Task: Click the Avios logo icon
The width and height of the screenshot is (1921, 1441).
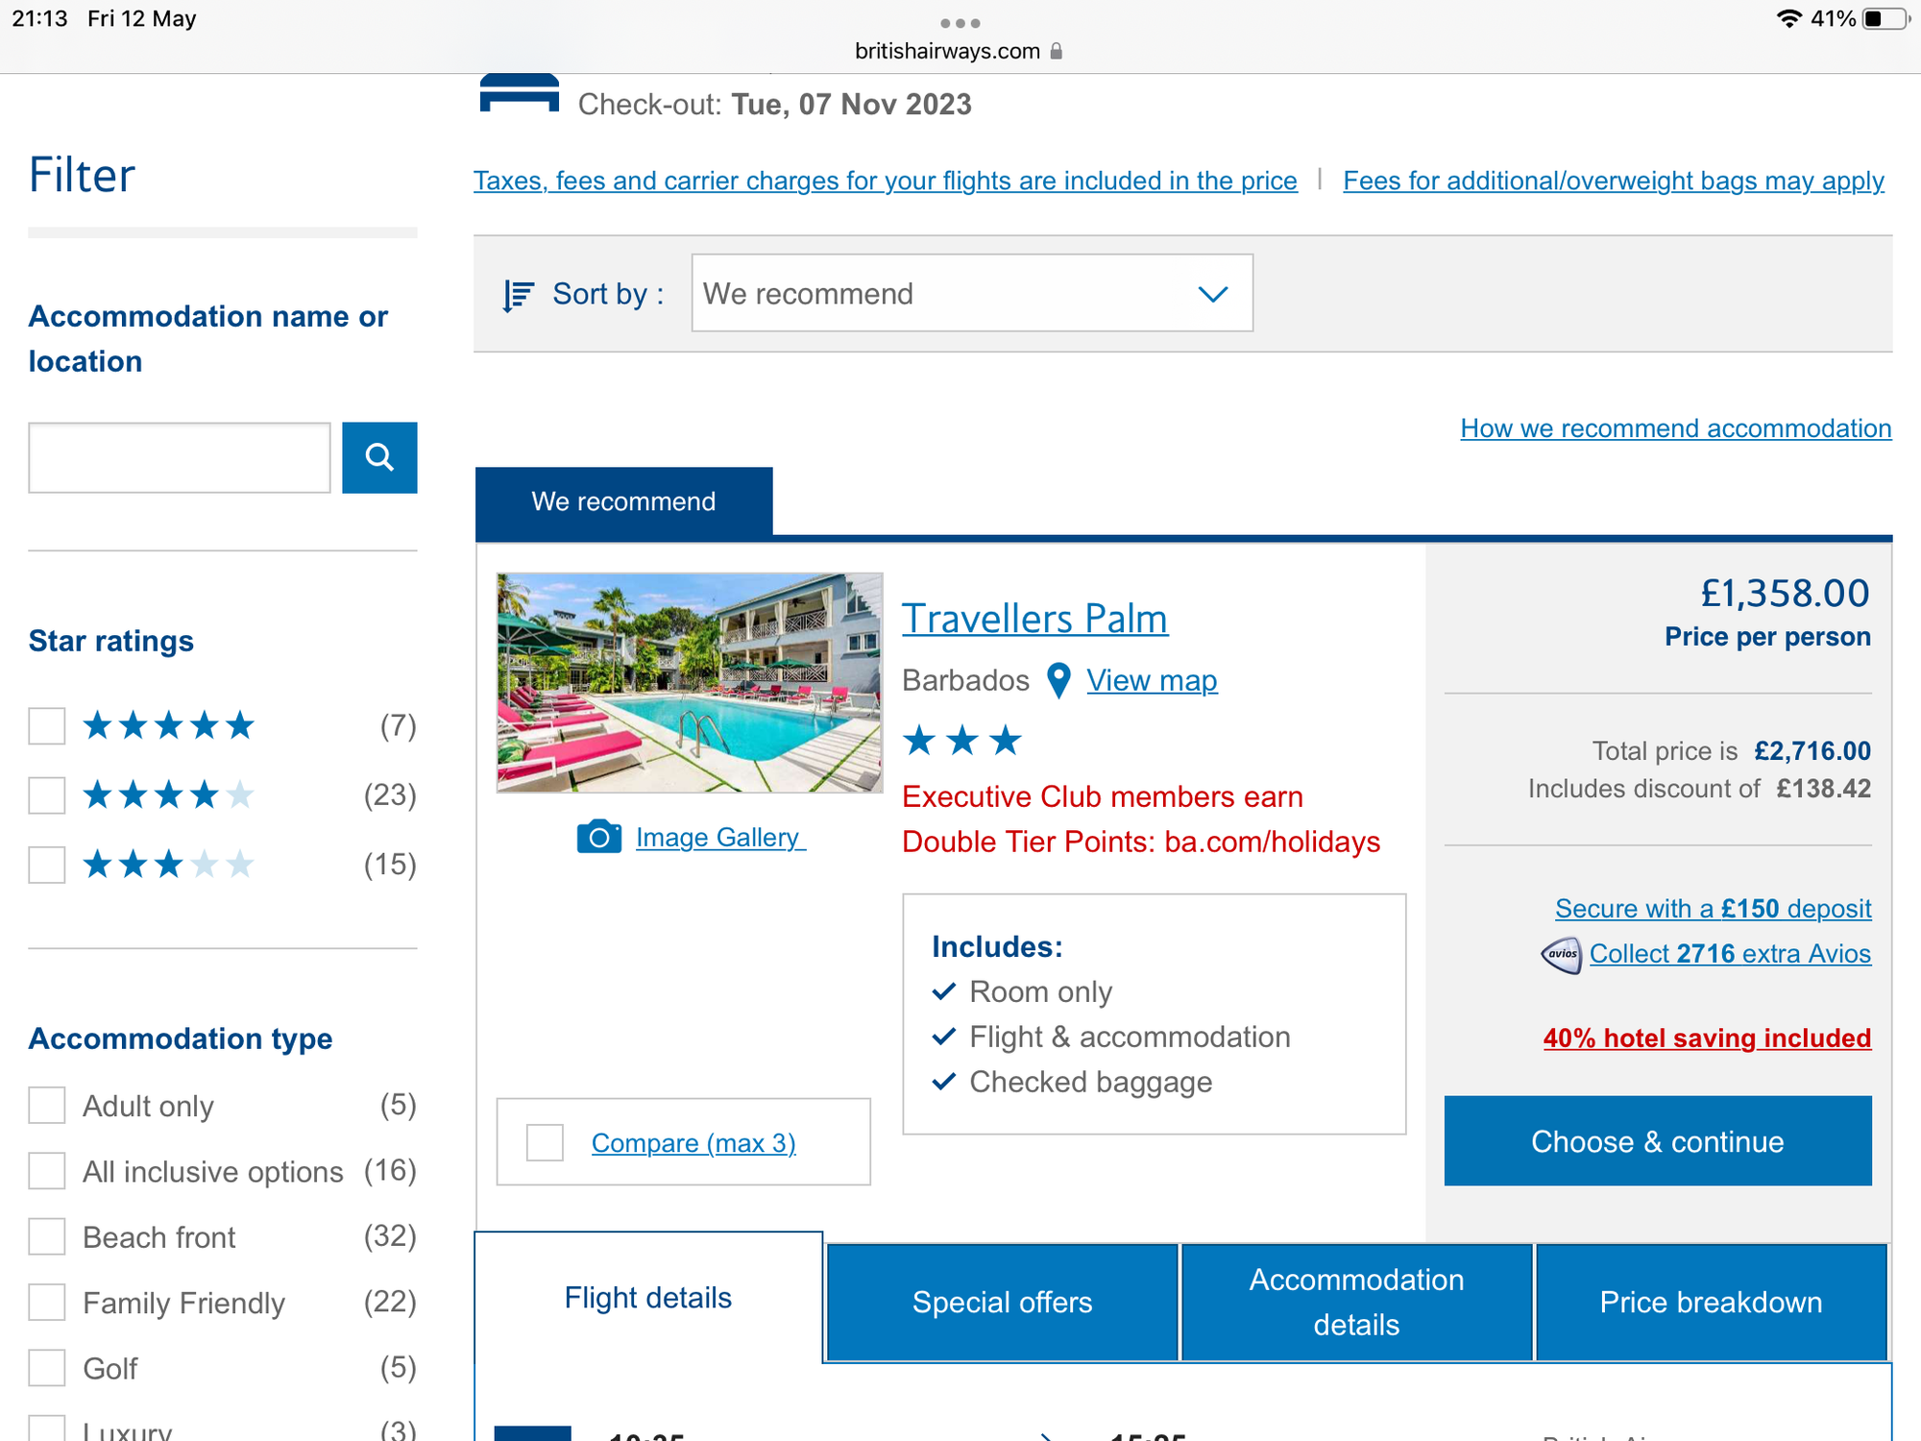Action: coord(1561,954)
